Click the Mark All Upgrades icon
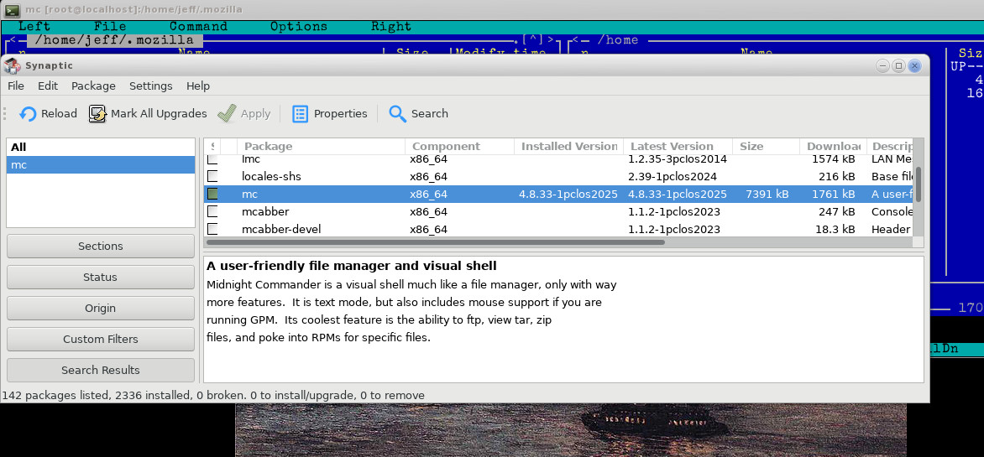The height and width of the screenshot is (457, 984). click(97, 113)
